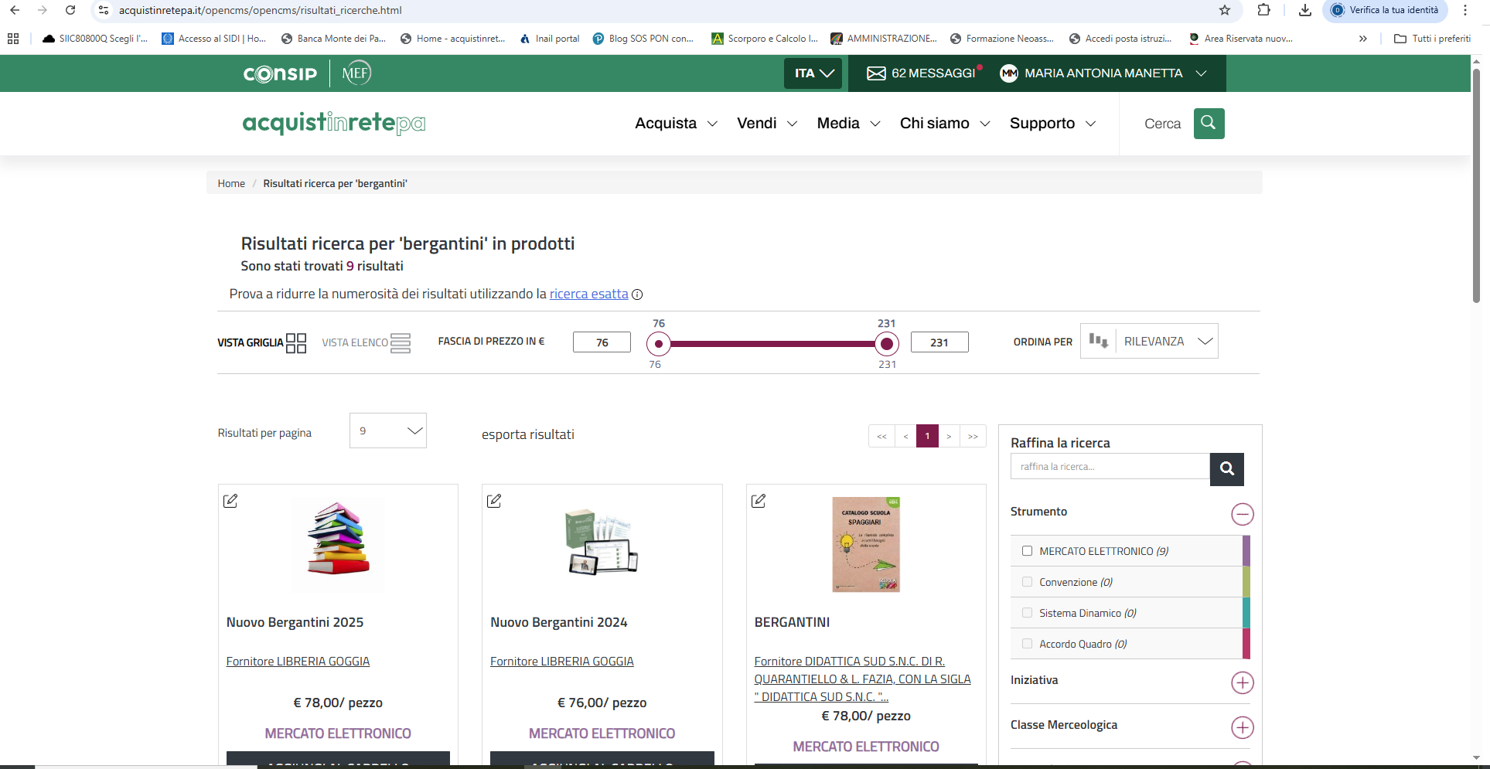
Task: Open the browser extensions puzzle icon
Action: tap(1264, 10)
